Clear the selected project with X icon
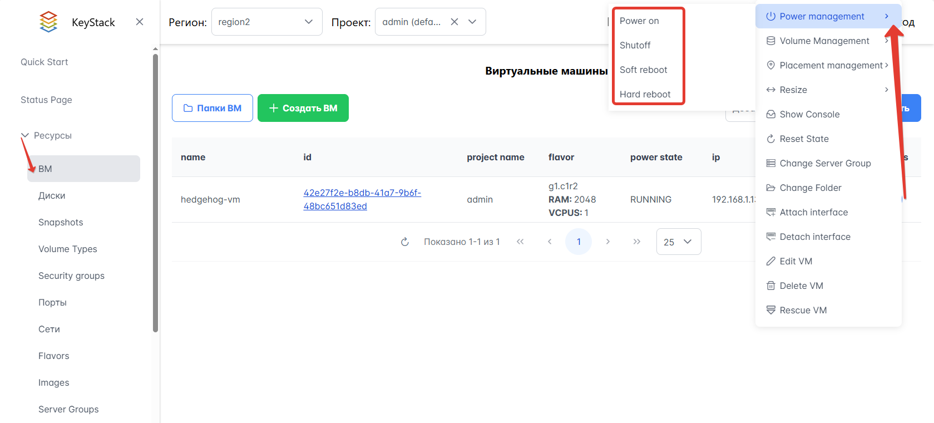Image resolution: width=934 pixels, height=423 pixels. (x=454, y=22)
